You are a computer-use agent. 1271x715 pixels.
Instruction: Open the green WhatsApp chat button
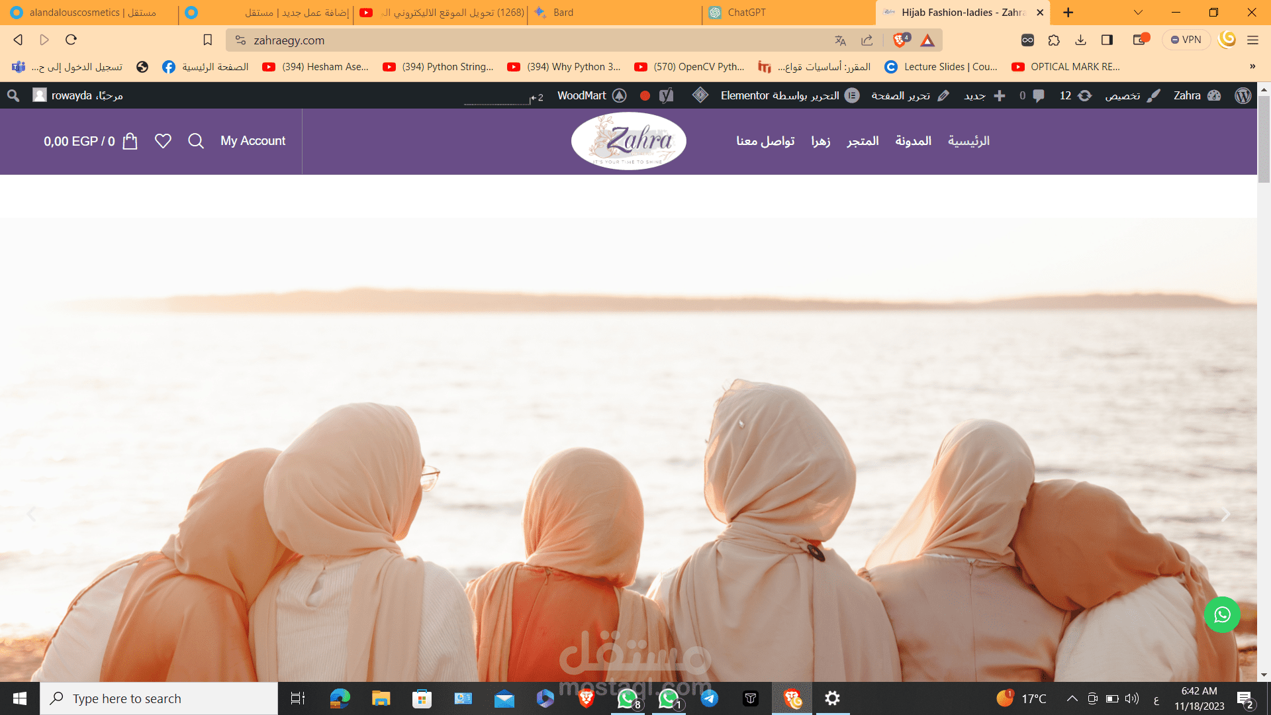(x=1222, y=615)
